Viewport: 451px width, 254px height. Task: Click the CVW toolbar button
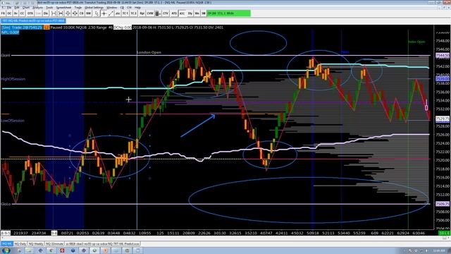[150, 13]
